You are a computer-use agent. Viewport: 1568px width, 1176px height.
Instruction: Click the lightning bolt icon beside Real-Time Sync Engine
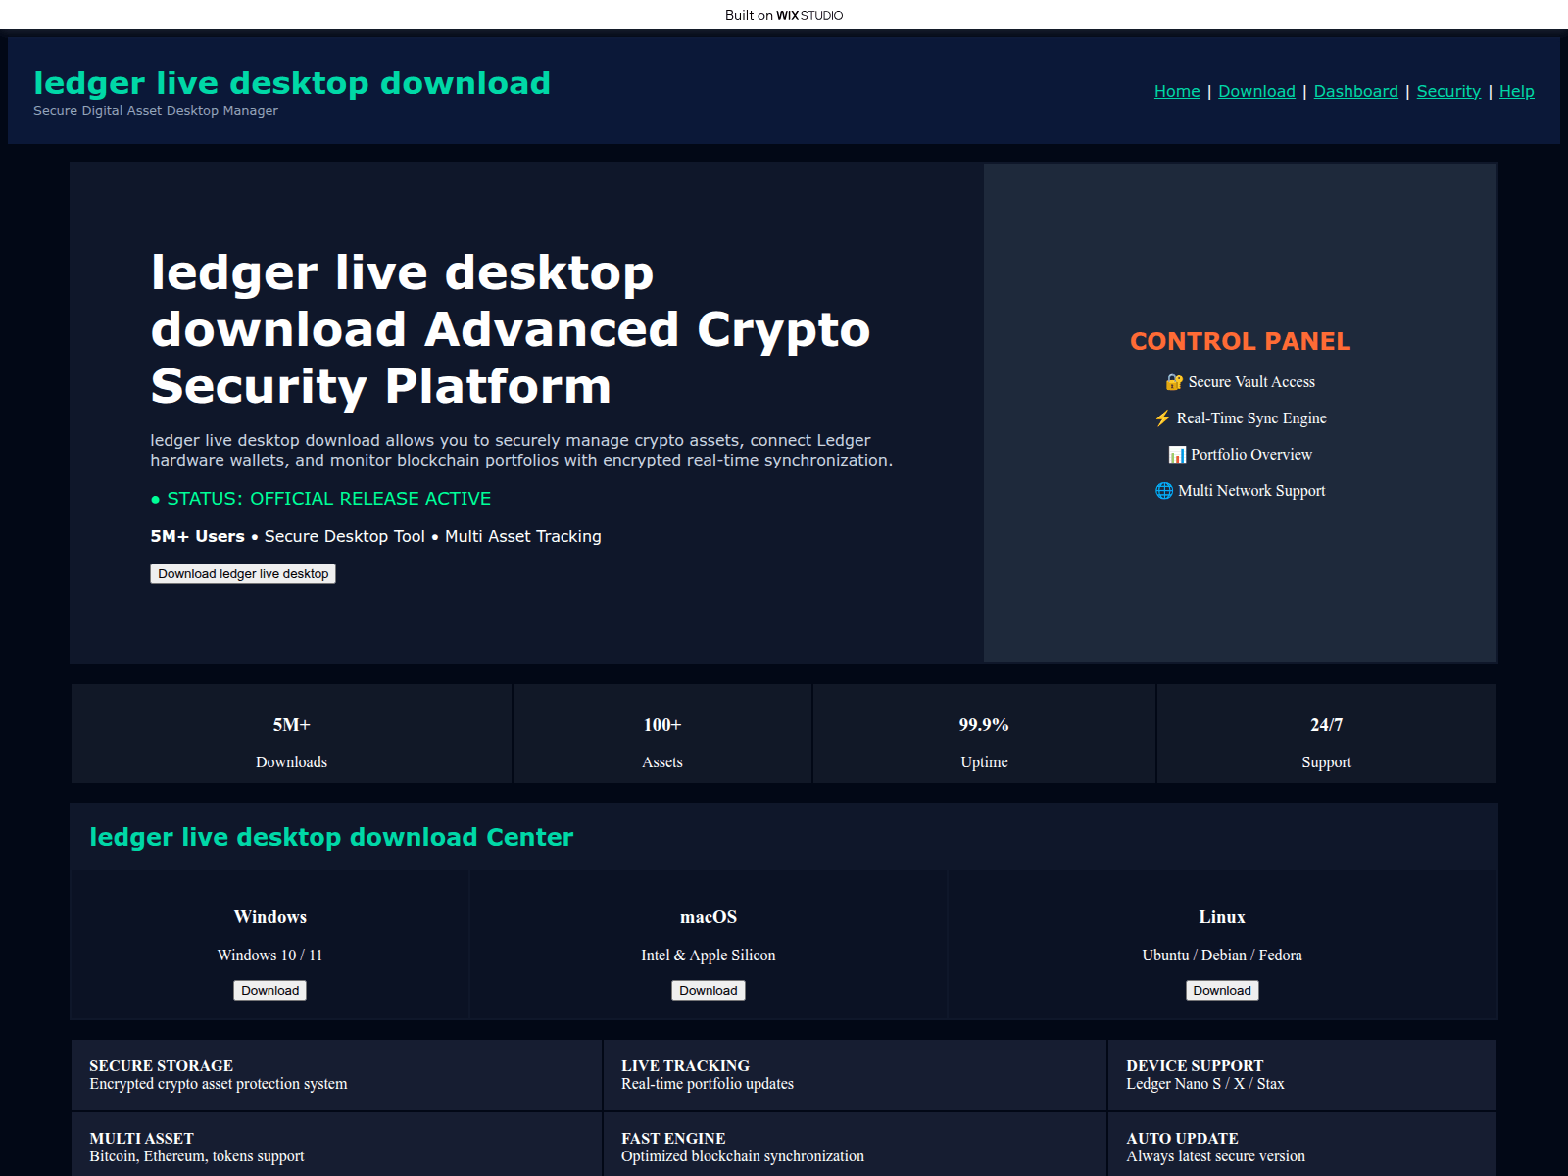tap(1162, 418)
